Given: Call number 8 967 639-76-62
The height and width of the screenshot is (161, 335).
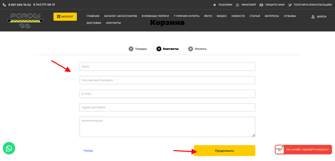Looking at the screenshot, I should coord(19,5).
